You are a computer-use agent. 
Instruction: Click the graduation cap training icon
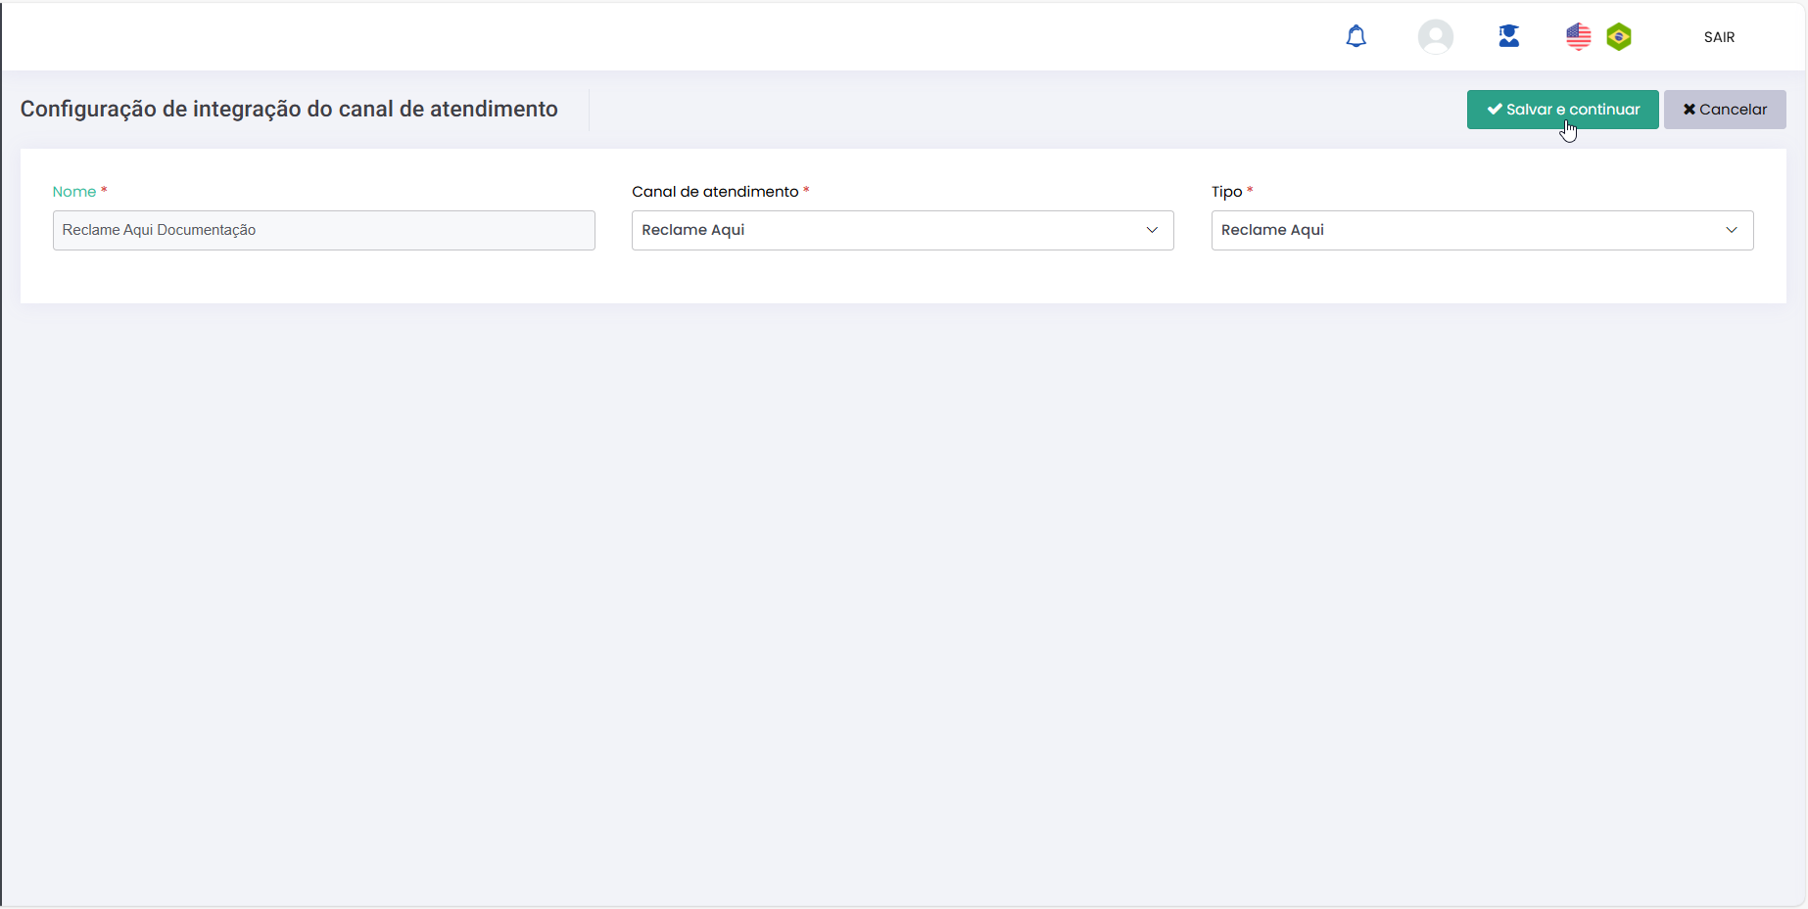tap(1508, 37)
